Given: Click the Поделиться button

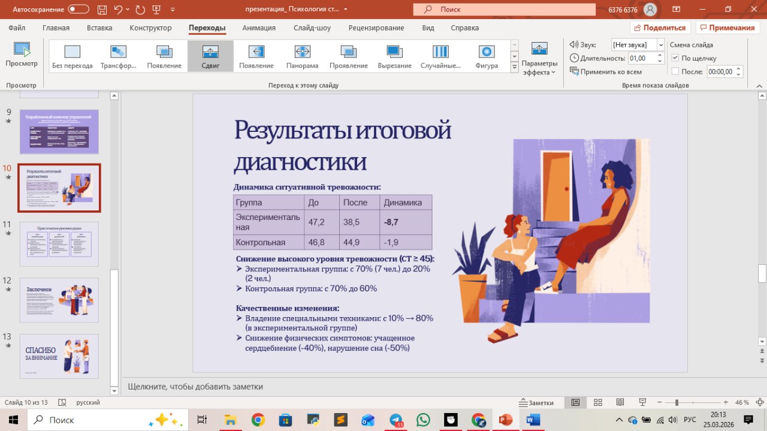Looking at the screenshot, I should (660, 28).
